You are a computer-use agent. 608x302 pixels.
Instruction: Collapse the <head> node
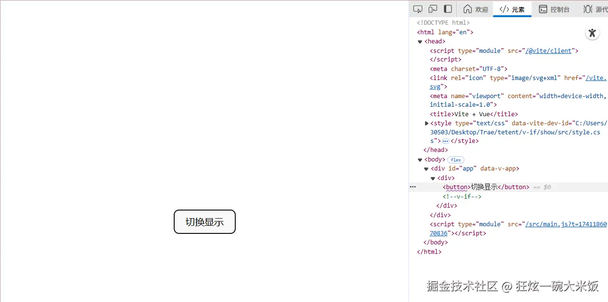tap(420, 41)
